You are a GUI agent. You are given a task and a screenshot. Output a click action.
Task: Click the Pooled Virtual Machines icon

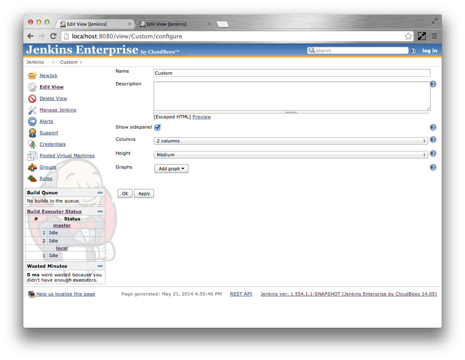coord(32,156)
